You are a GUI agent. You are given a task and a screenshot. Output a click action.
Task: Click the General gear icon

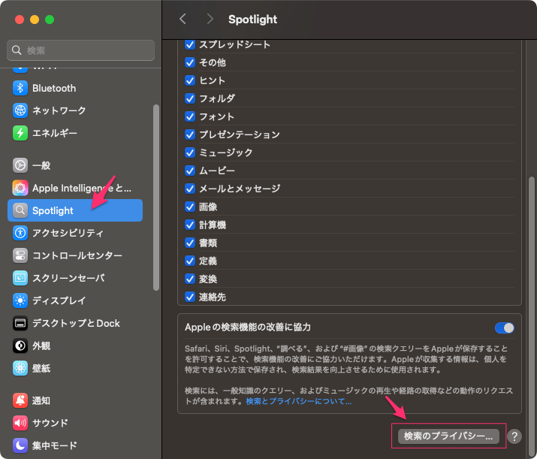[20, 165]
